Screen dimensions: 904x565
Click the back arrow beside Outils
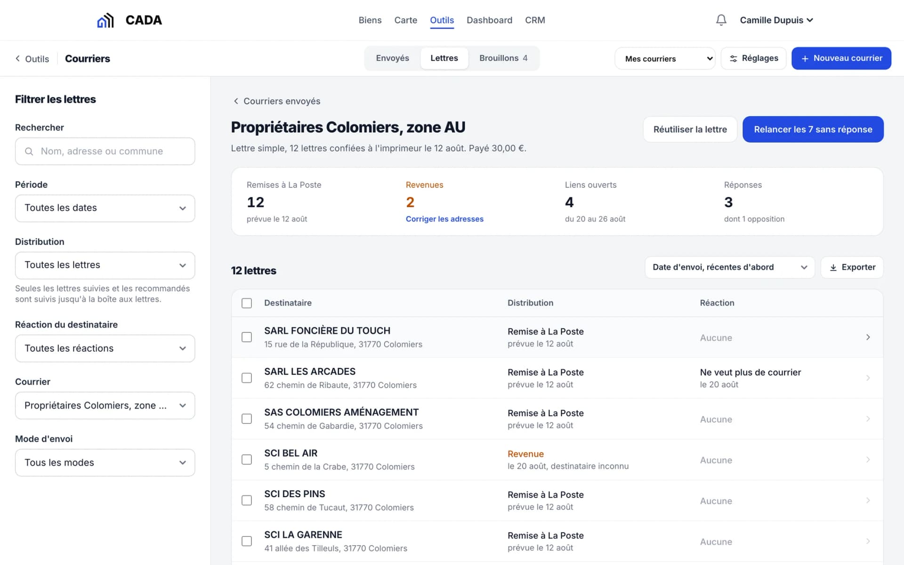coord(18,58)
